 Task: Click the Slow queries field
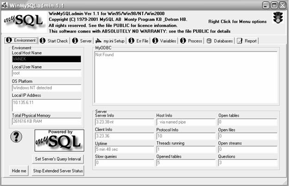click(x=125, y=162)
